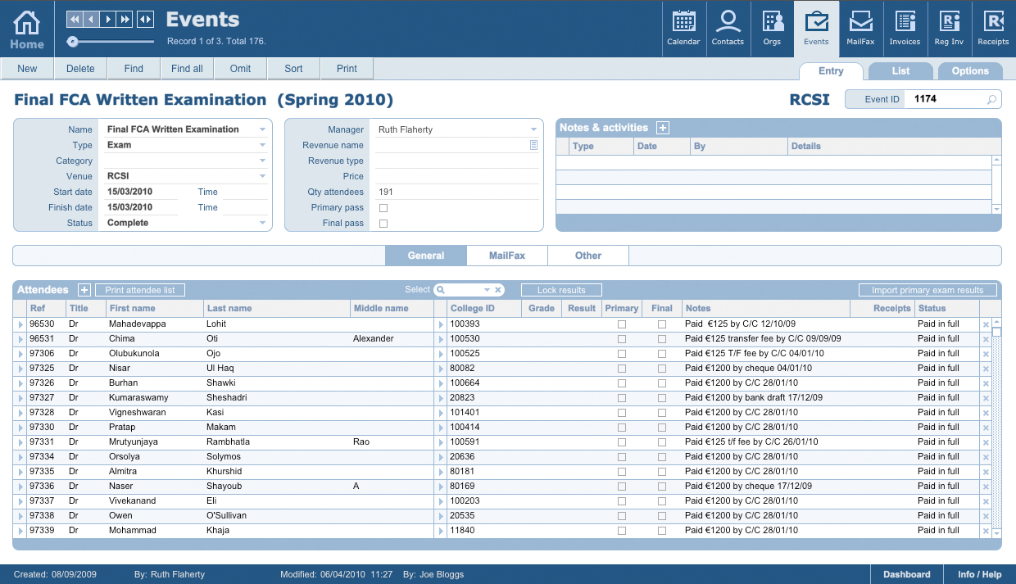
Task: Open the Orgs module
Action: (772, 29)
